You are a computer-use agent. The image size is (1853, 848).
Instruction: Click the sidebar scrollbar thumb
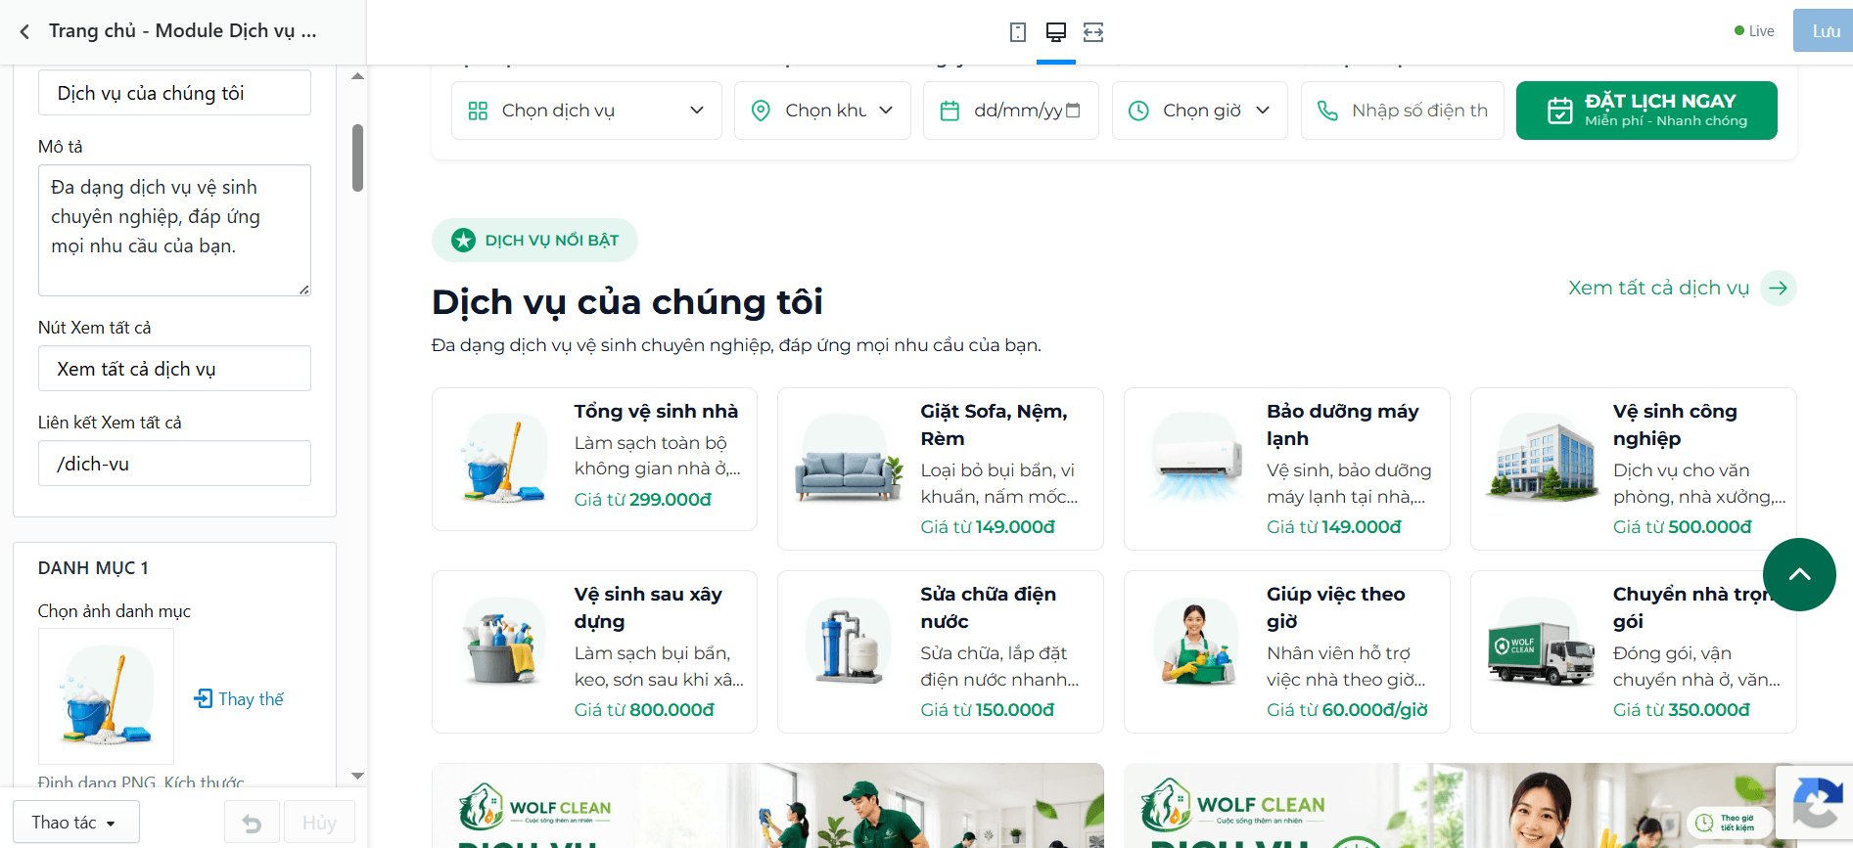[357, 157]
